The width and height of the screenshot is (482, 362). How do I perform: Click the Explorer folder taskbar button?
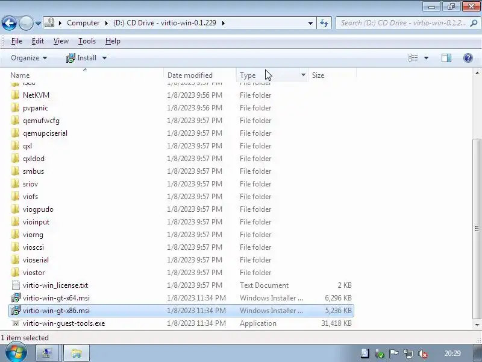point(77,353)
